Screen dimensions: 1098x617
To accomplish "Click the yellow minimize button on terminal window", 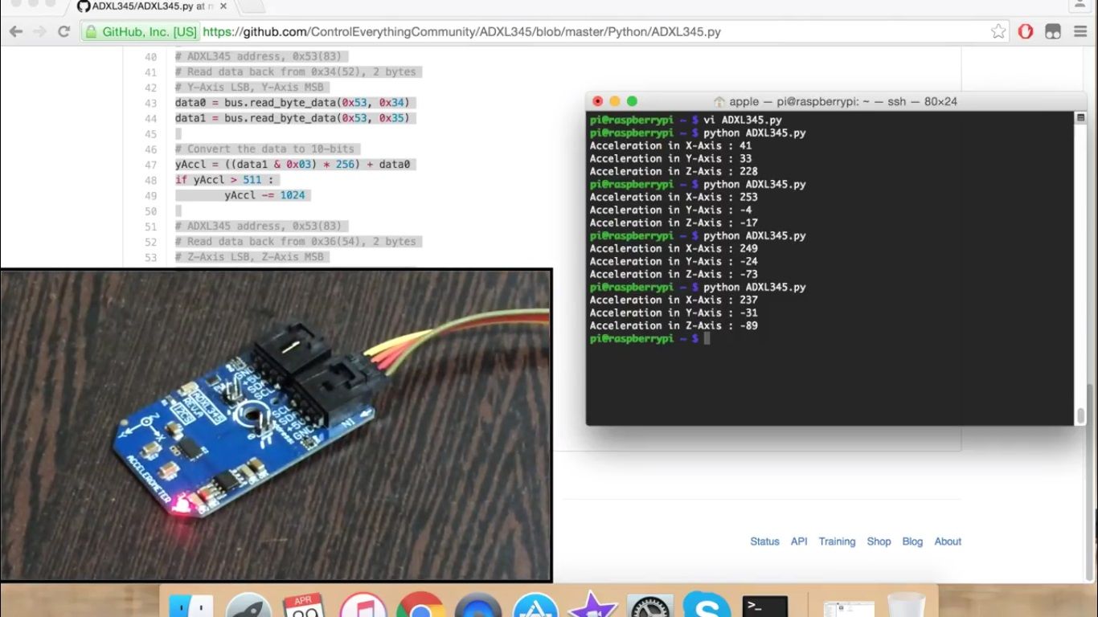I will click(x=614, y=102).
